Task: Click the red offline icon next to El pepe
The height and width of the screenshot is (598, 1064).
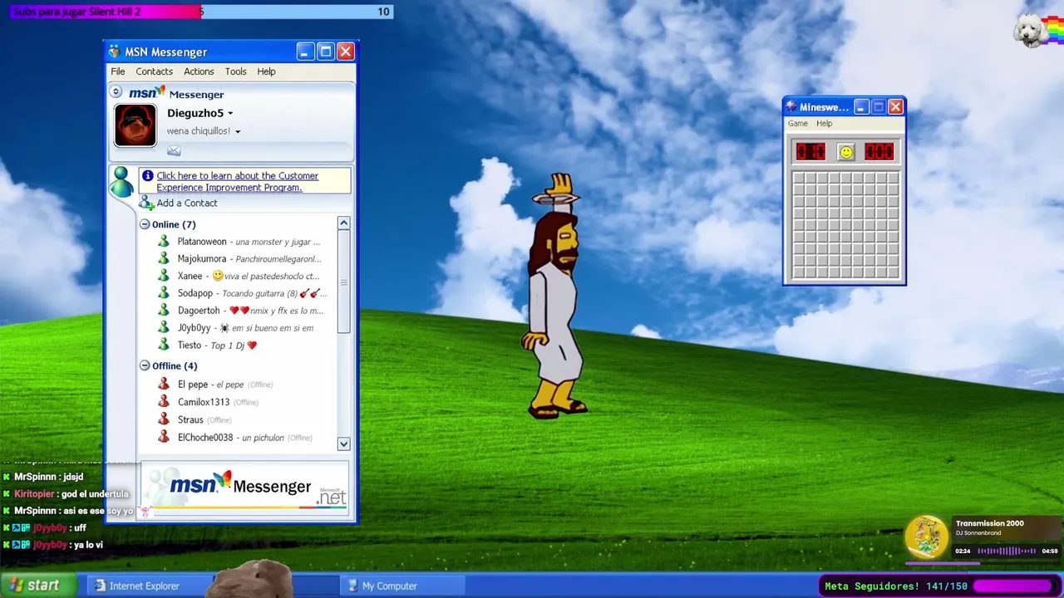Action: pyautogui.click(x=164, y=385)
